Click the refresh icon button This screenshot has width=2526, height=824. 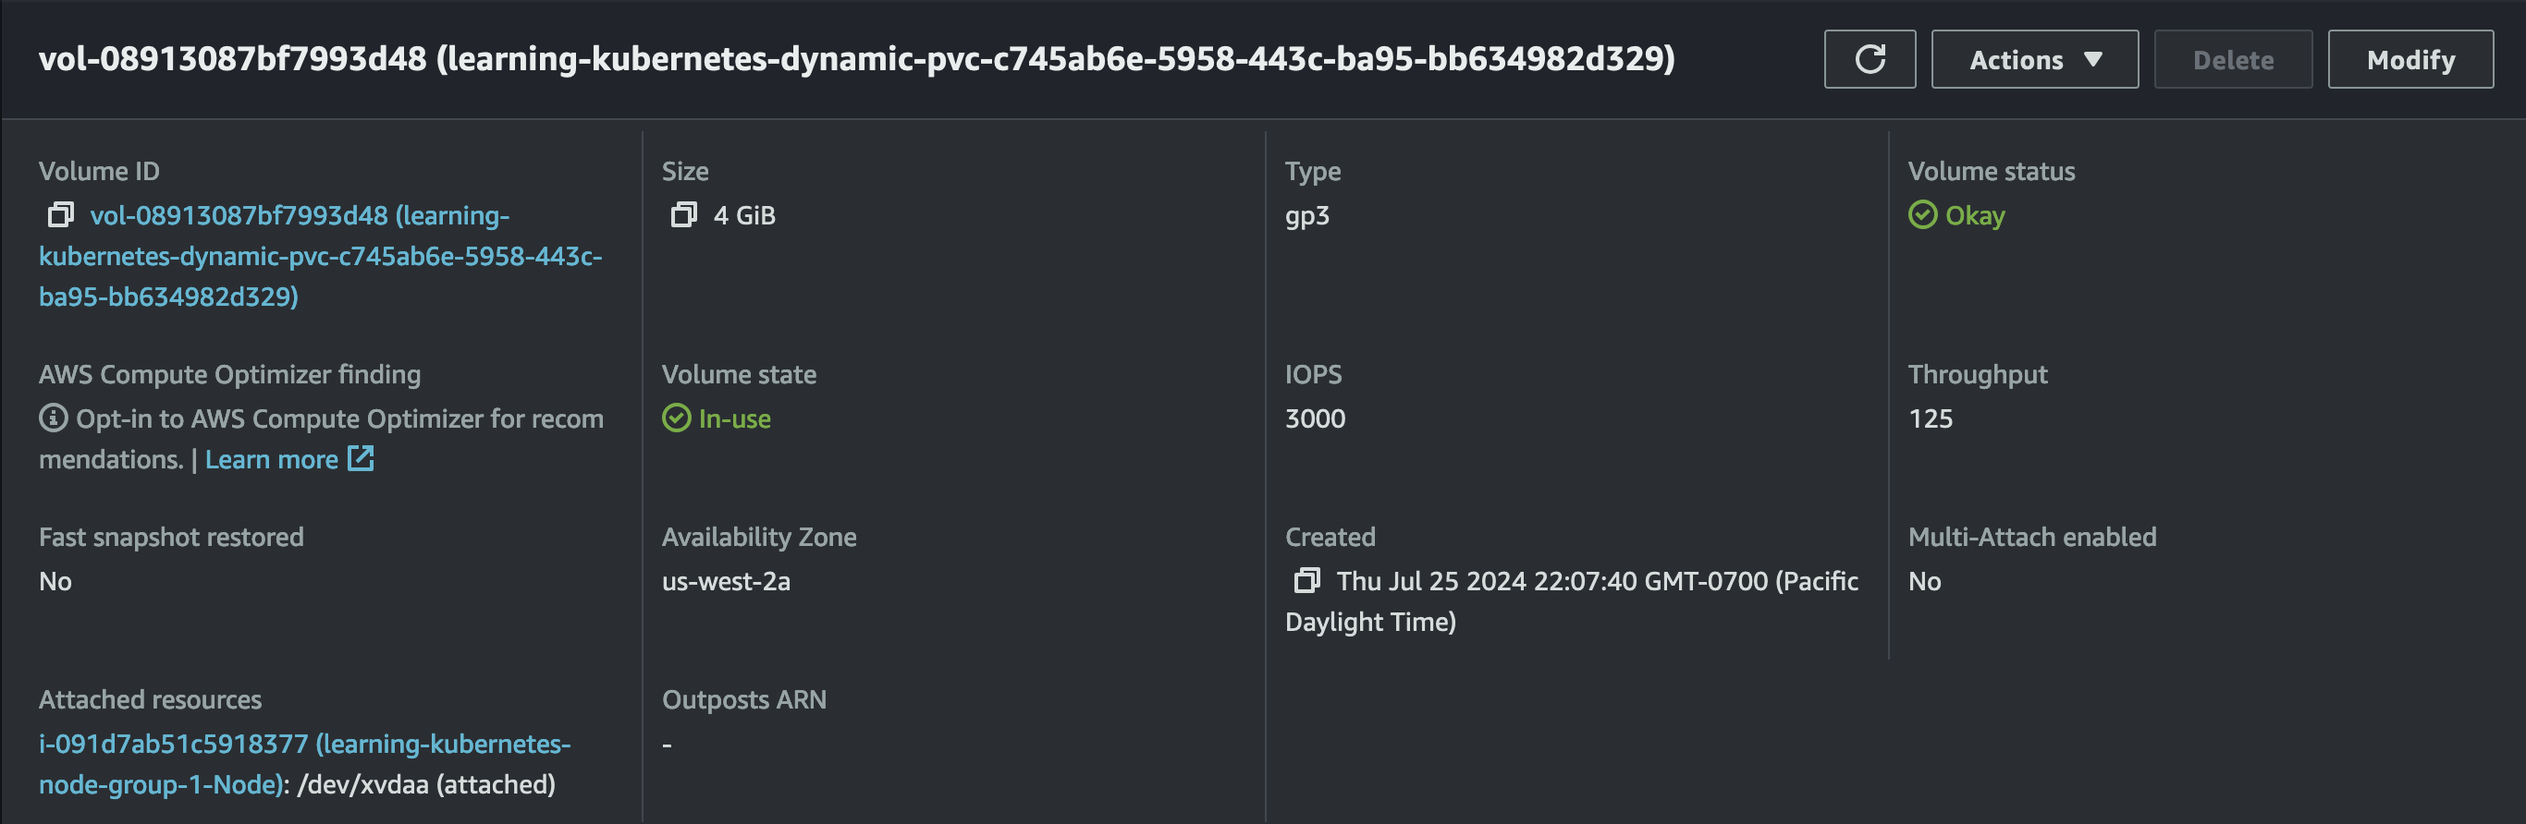pyautogui.click(x=1869, y=60)
